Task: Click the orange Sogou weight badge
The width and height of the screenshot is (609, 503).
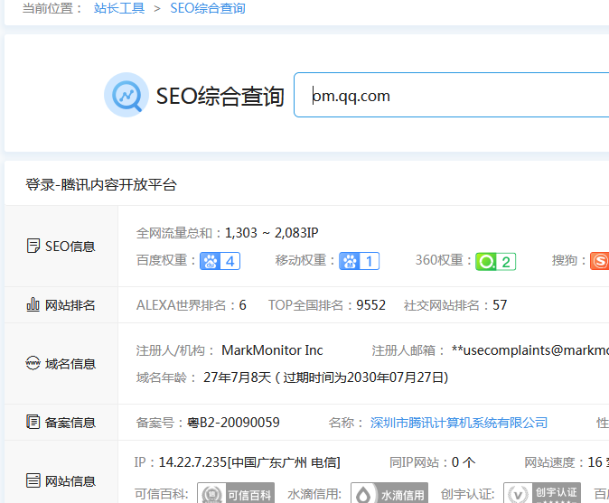Action: (600, 261)
